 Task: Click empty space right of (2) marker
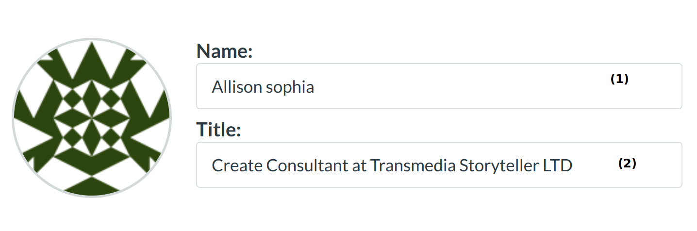(660, 165)
